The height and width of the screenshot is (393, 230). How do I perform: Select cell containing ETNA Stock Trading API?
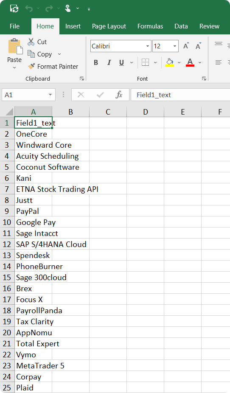tap(34, 189)
